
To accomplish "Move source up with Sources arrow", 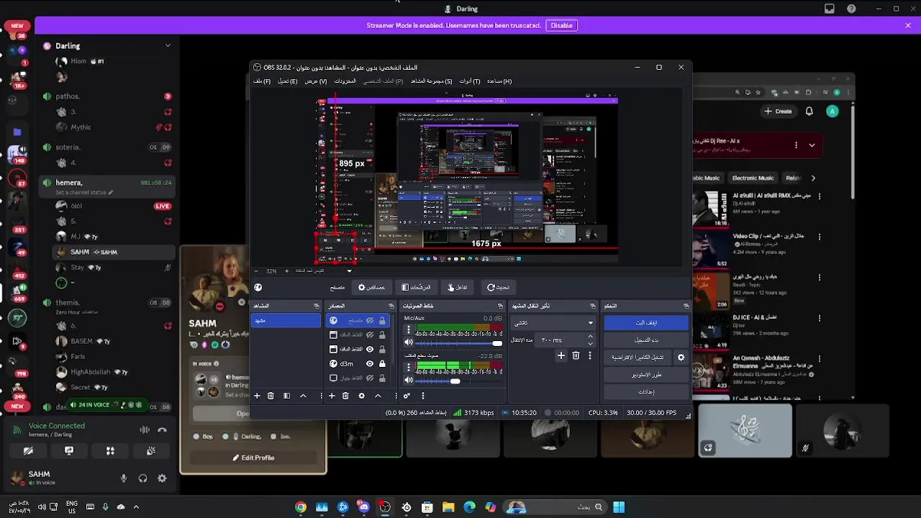I will [x=378, y=396].
